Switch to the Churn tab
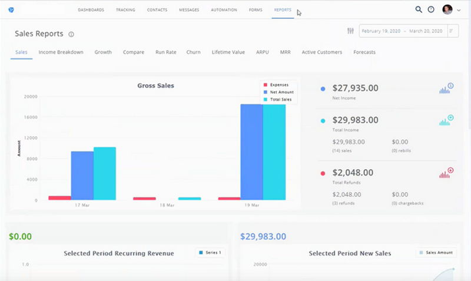471x281 pixels. tap(194, 52)
